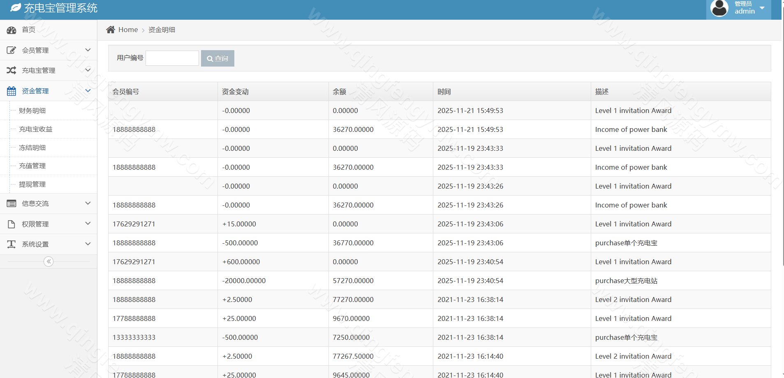
Task: Expand the 会员管理 sidebar section
Action: [x=48, y=50]
